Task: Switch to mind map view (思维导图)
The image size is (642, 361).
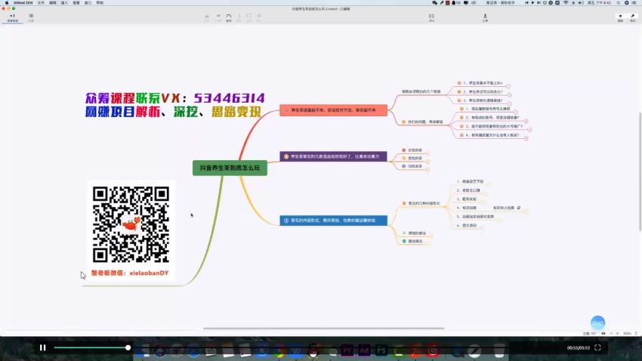Action: 12,17
